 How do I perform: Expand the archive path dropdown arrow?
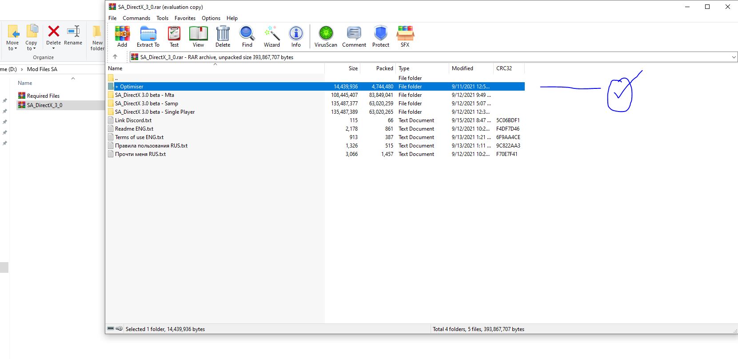tap(734, 57)
